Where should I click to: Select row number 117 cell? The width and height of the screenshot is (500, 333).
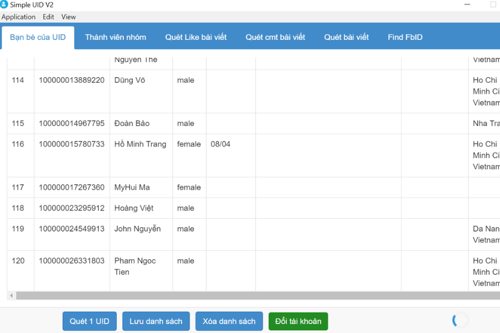click(18, 187)
